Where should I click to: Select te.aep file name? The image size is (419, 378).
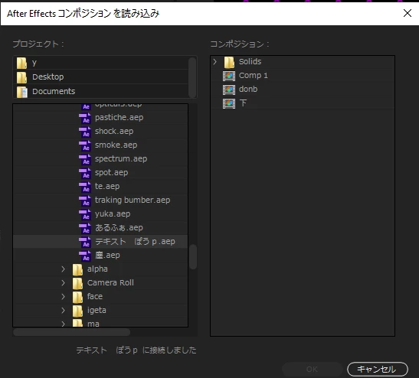pyautogui.click(x=107, y=187)
